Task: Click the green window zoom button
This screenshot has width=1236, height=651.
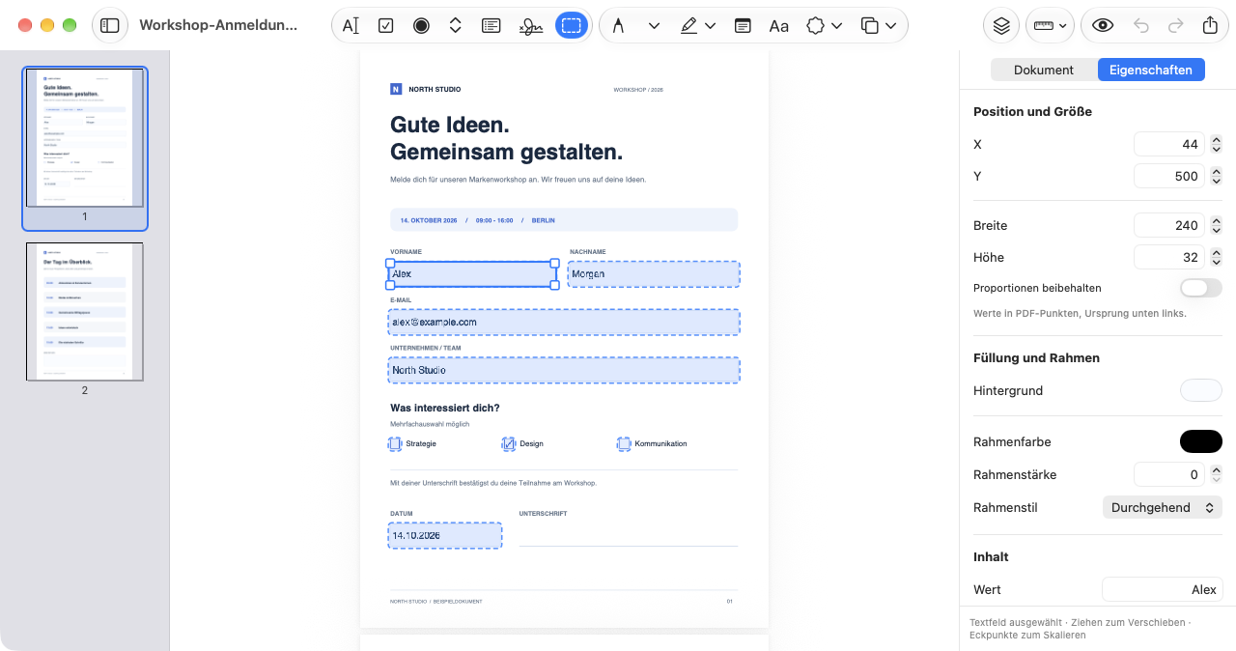Action: click(70, 25)
